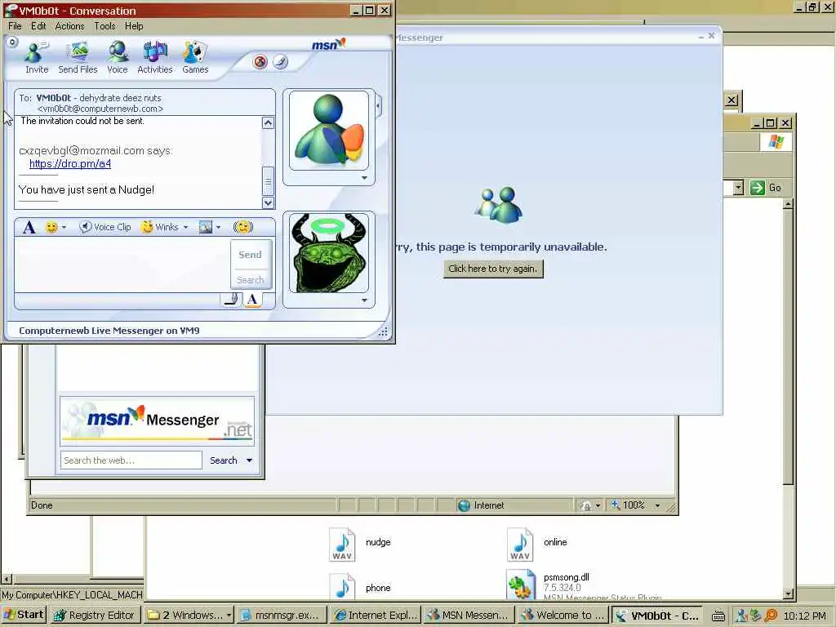This screenshot has width=836, height=627.
Task: Open the emoticon smiley picker
Action: 51,228
